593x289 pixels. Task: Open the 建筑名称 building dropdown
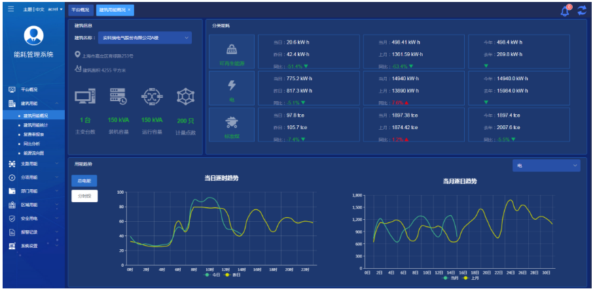click(145, 38)
